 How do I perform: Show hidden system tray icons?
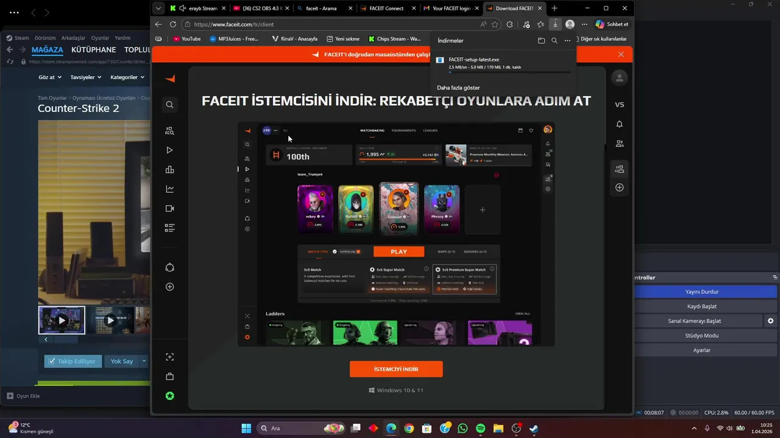tap(694, 429)
